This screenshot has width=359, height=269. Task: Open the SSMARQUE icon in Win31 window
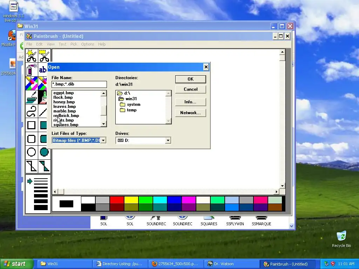click(261, 221)
